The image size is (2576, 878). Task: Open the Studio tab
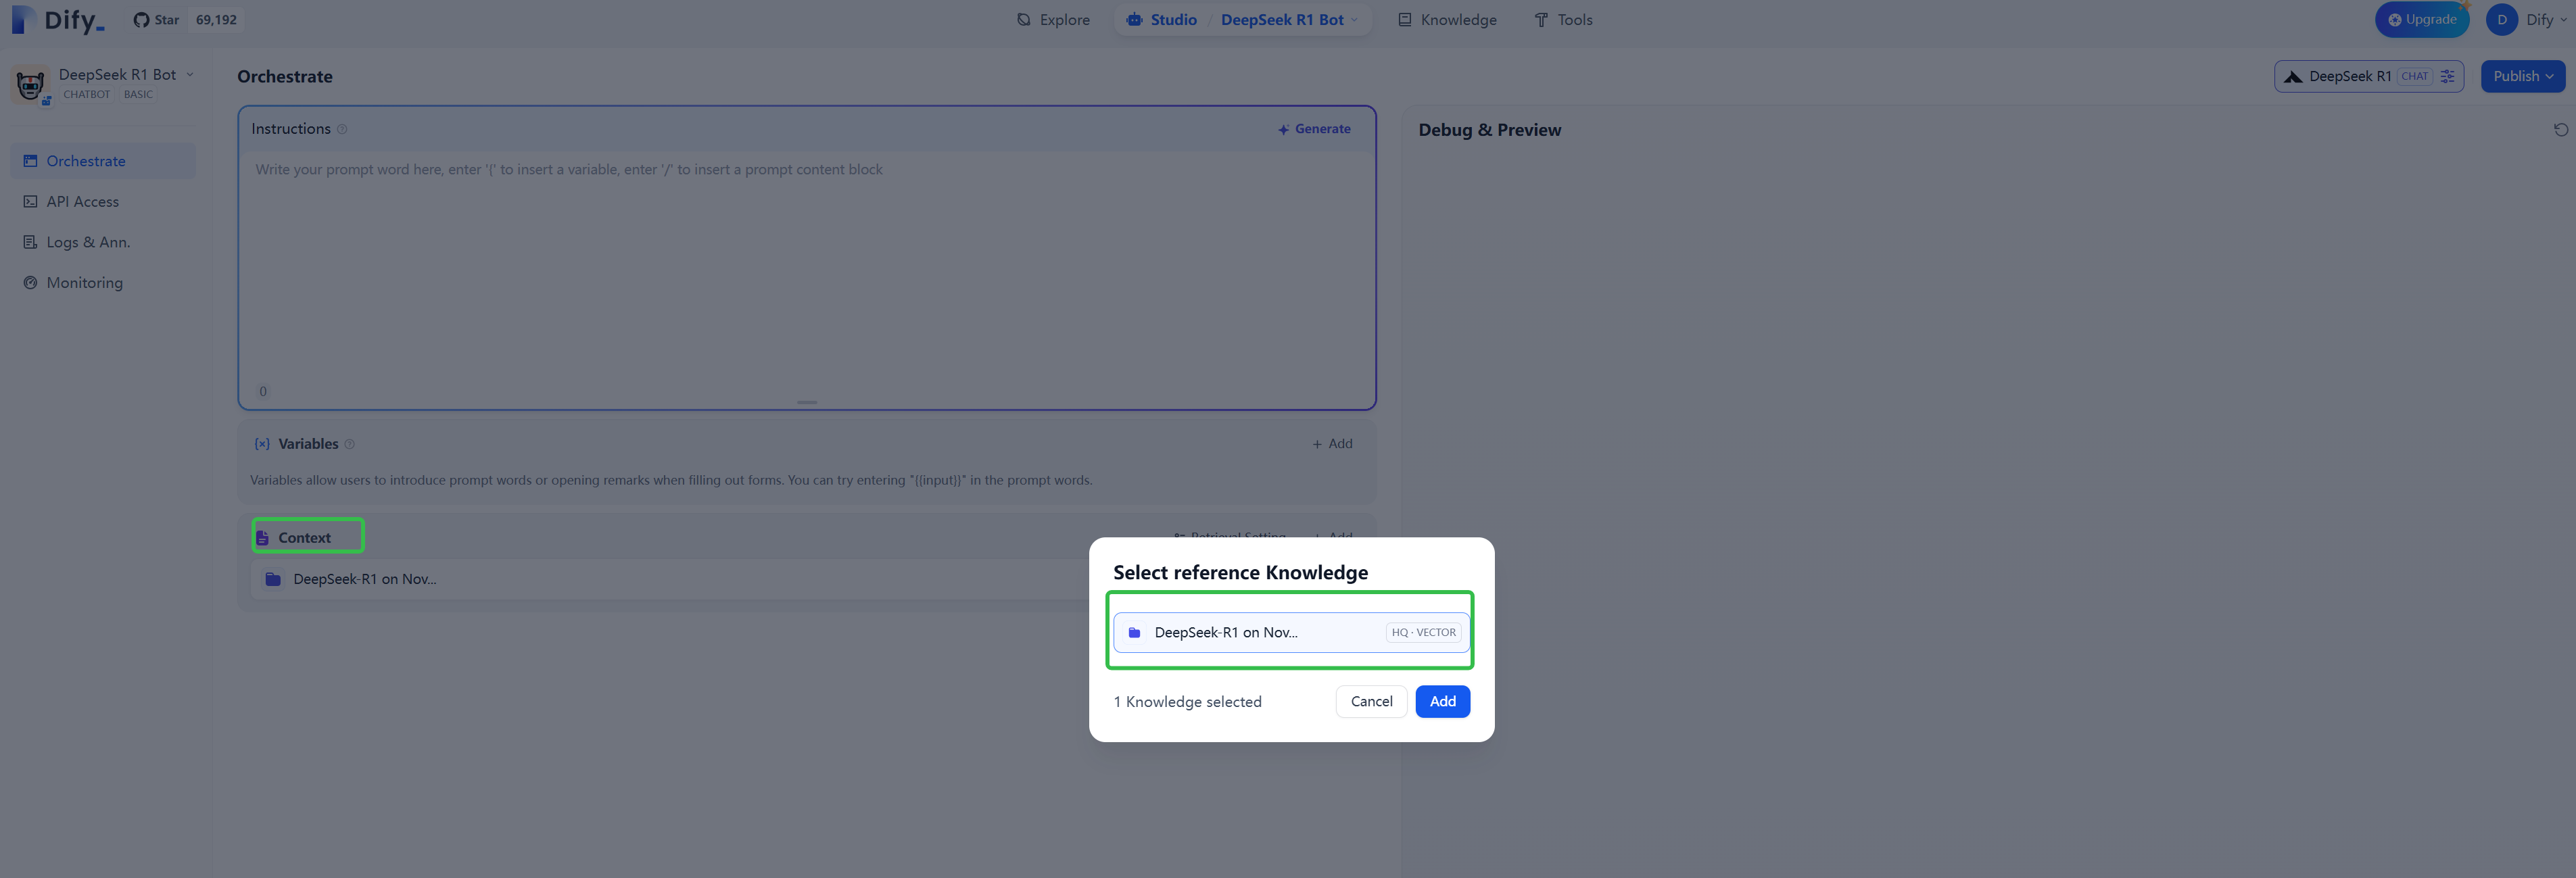(x=1161, y=20)
